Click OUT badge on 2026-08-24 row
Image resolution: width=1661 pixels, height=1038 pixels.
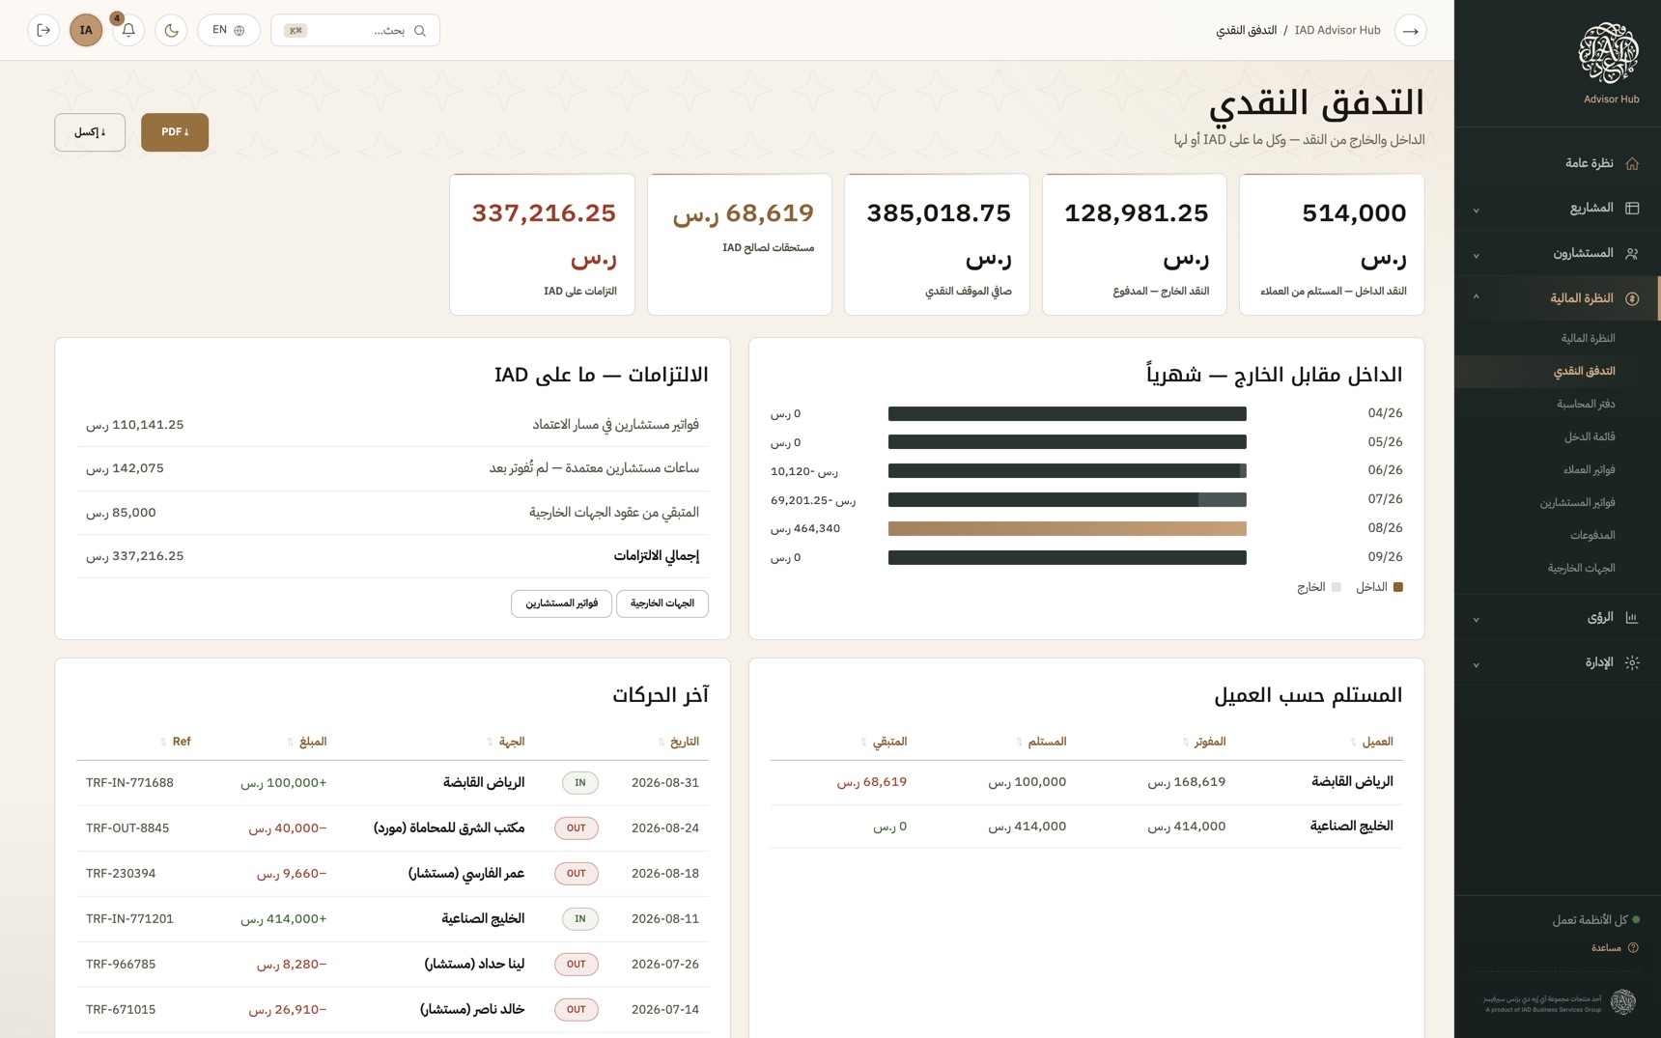point(577,828)
